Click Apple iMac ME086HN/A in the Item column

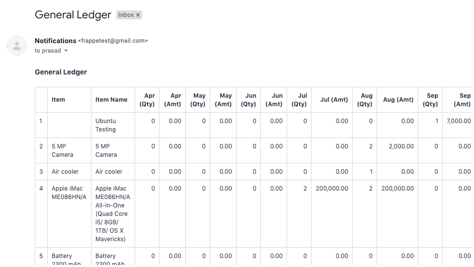click(69, 193)
